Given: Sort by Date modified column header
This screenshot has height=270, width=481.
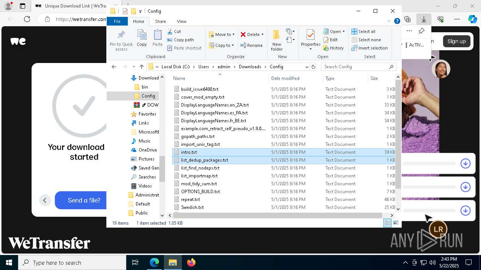Looking at the screenshot, I should pos(296,78).
